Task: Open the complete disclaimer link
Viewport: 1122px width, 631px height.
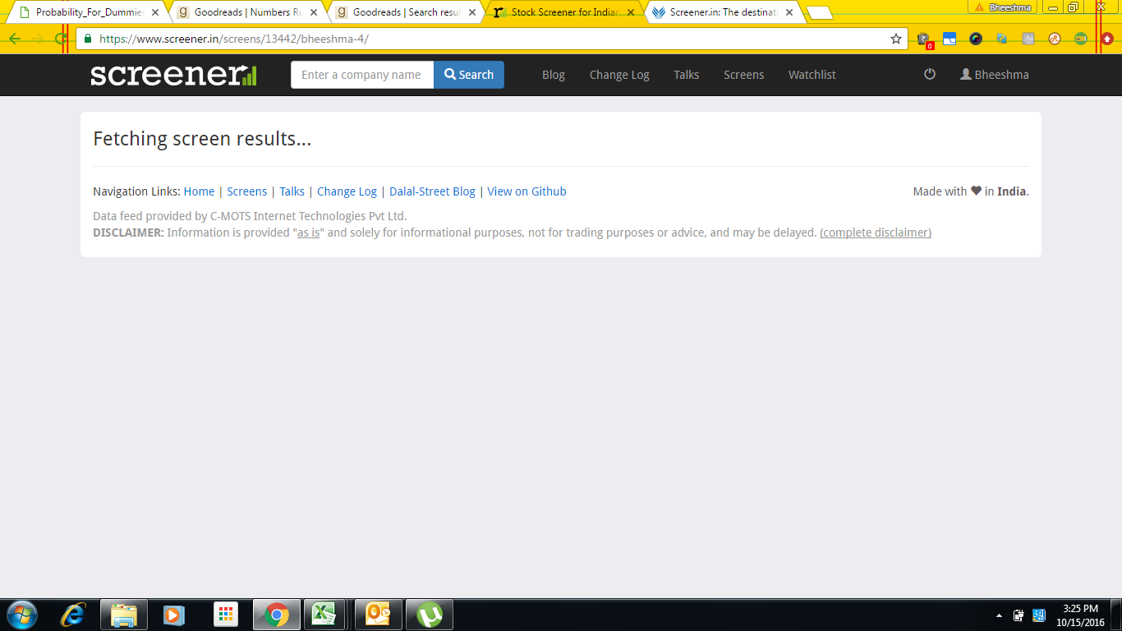Action: click(x=875, y=233)
